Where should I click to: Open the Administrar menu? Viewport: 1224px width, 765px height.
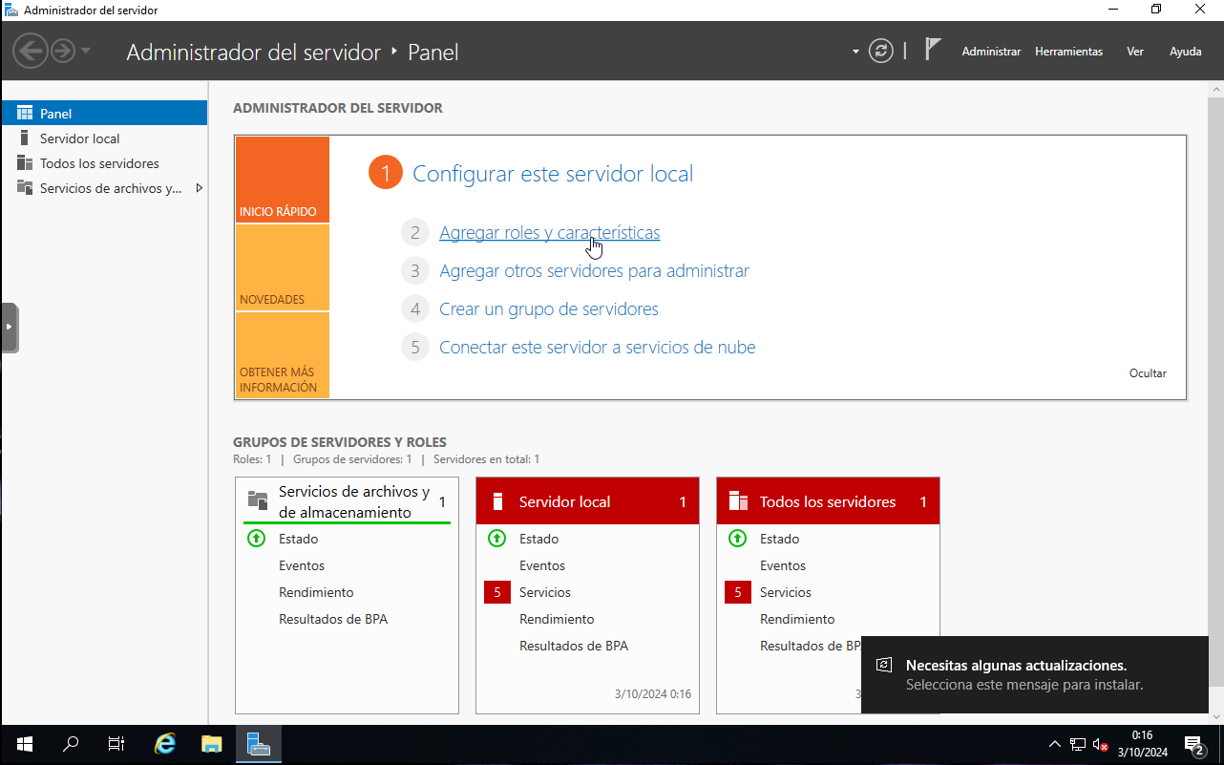point(991,52)
